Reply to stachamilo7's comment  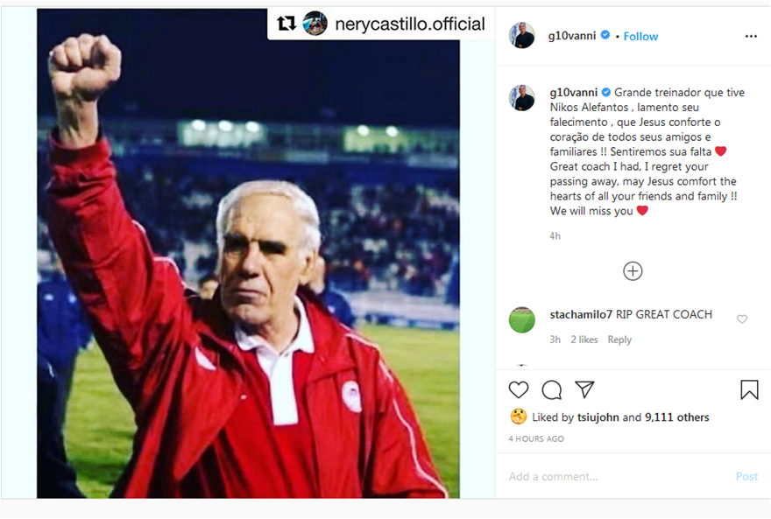pos(619,340)
